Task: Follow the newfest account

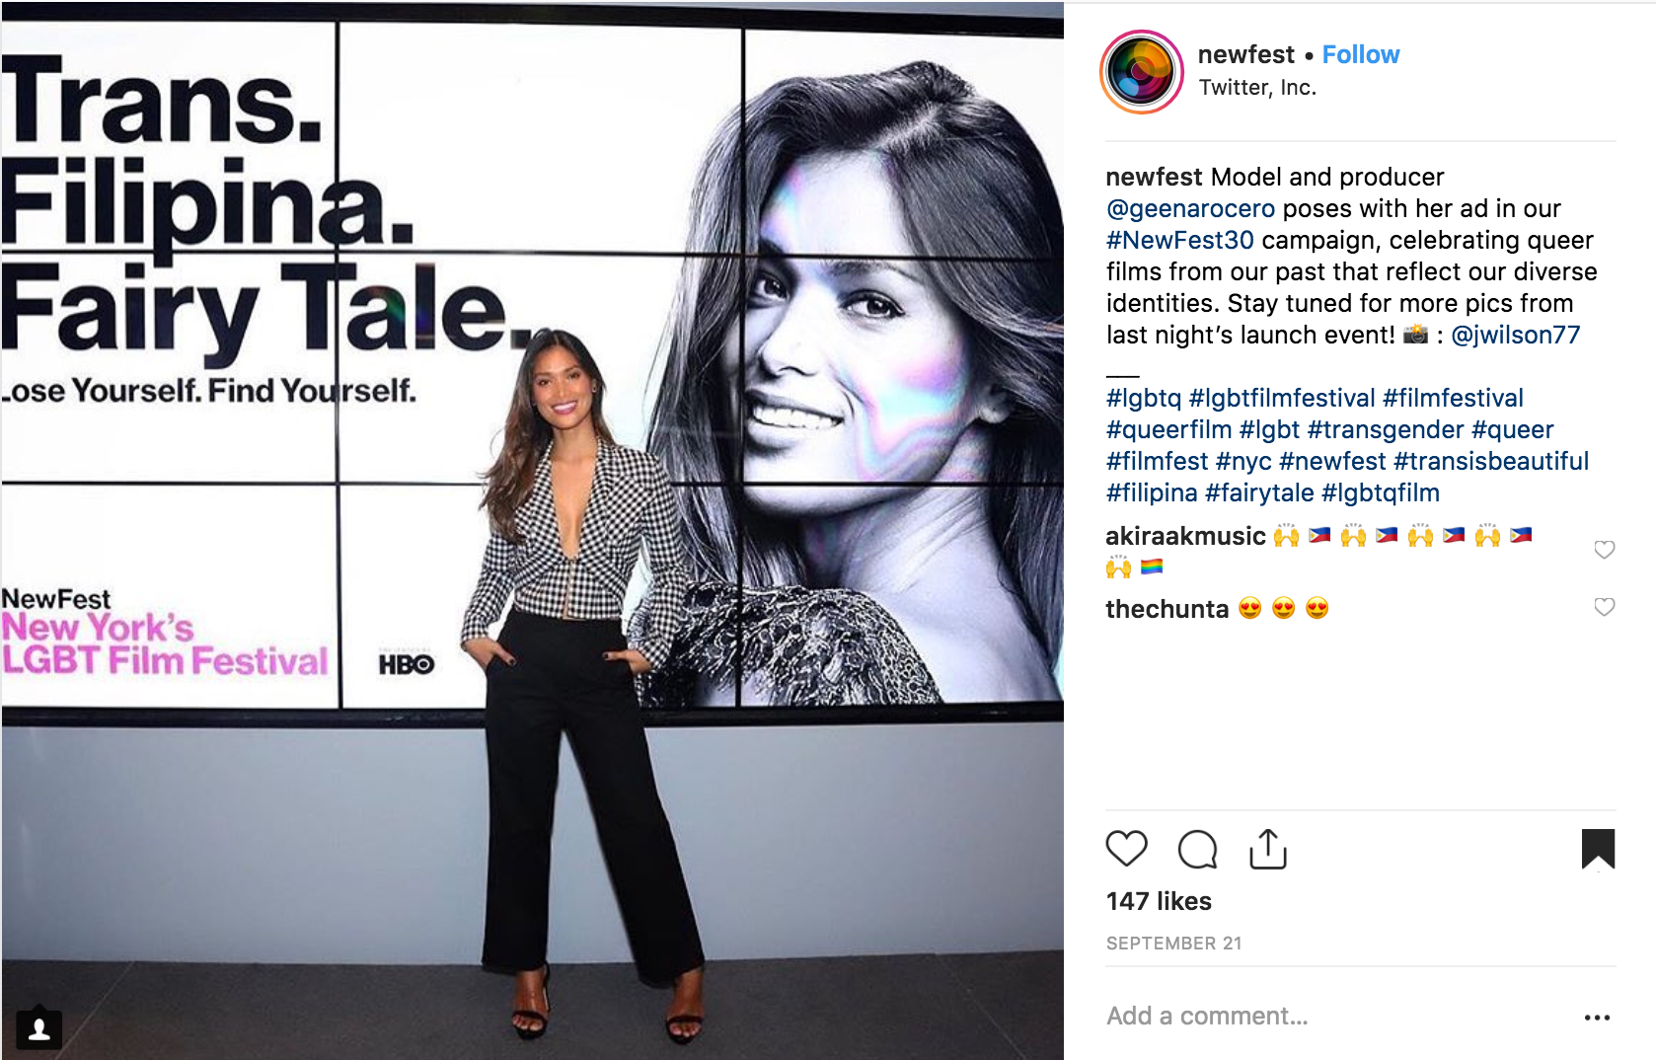Action: [x=1361, y=55]
